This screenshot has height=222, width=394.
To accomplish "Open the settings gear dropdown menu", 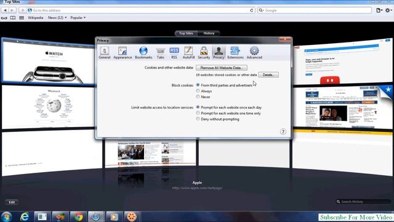I will tap(388, 10).
